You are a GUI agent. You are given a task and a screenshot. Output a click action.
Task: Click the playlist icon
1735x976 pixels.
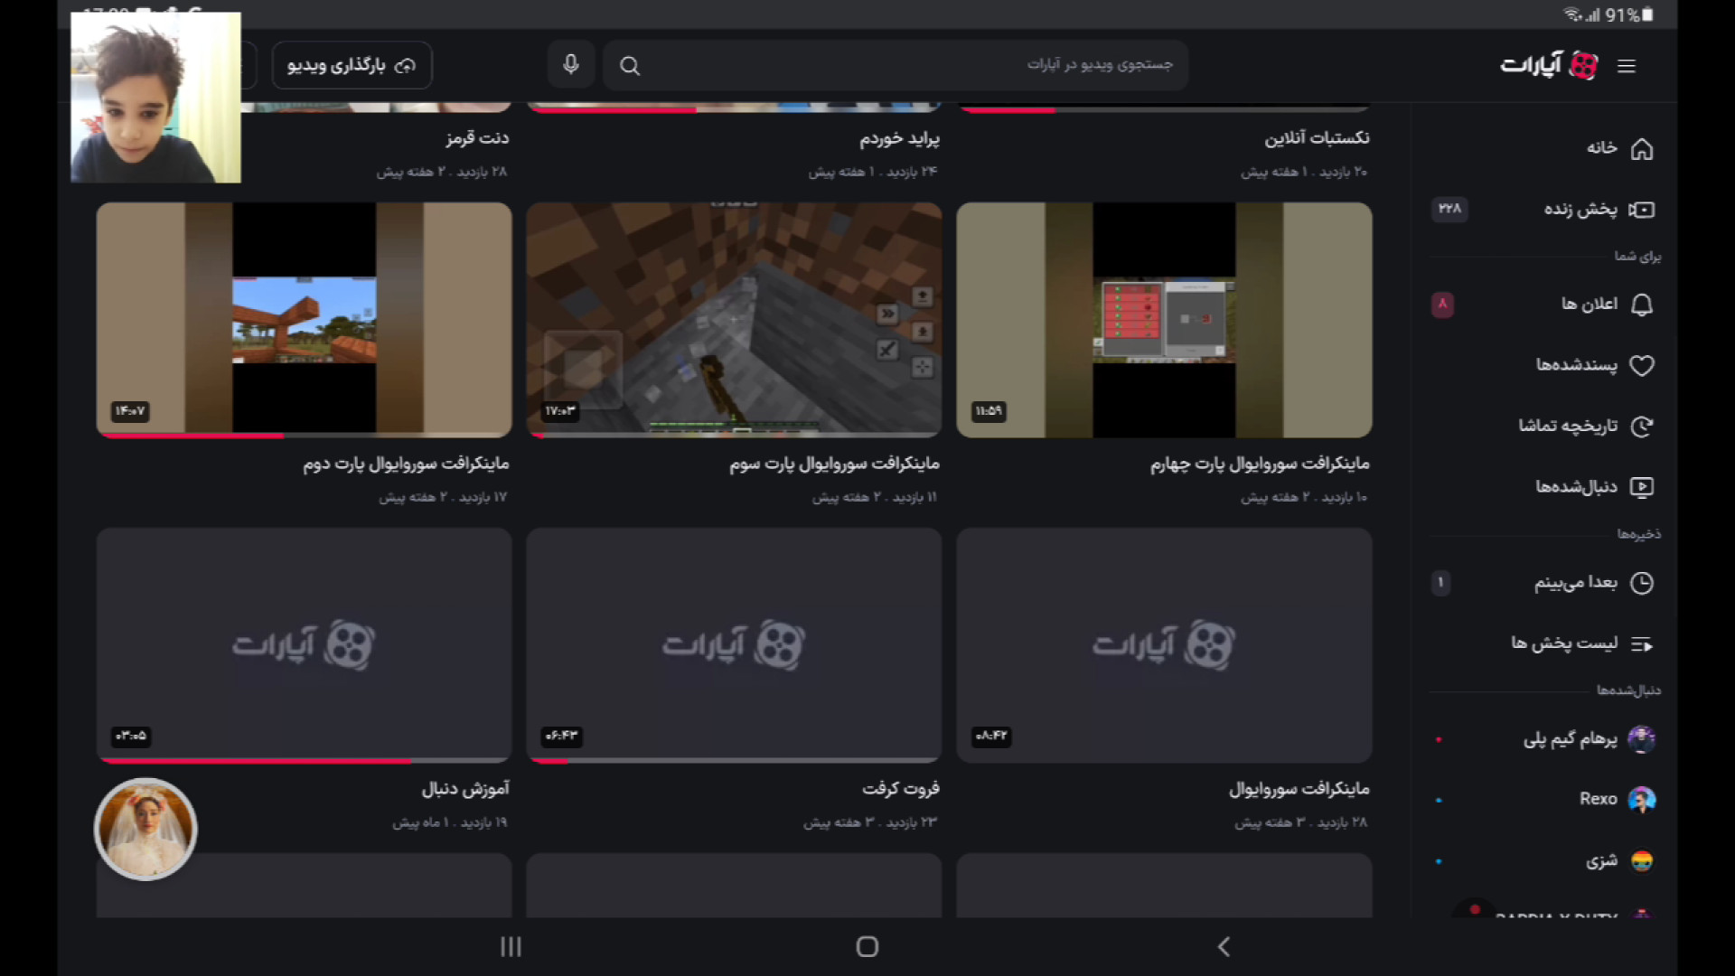click(1642, 644)
